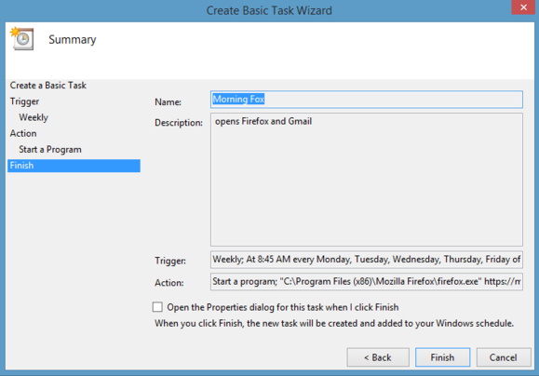Select Create a Basic Task step

tap(48, 86)
